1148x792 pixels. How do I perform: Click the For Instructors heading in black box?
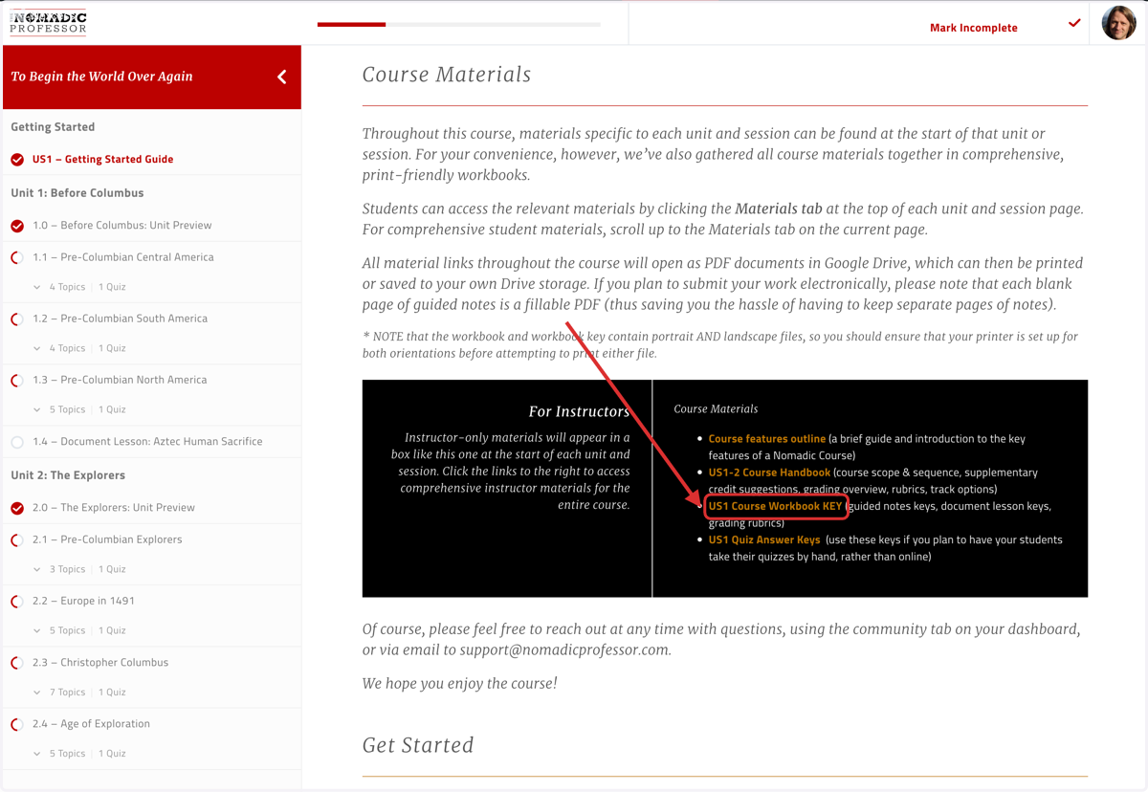tap(579, 411)
